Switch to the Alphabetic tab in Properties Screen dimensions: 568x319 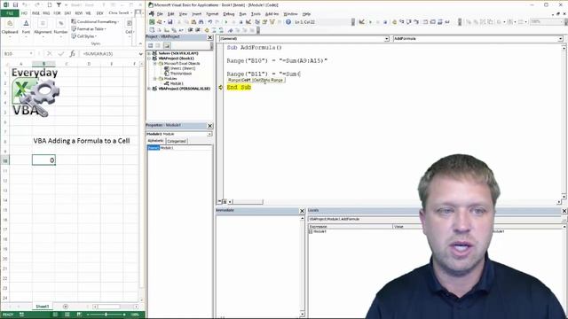(156, 141)
